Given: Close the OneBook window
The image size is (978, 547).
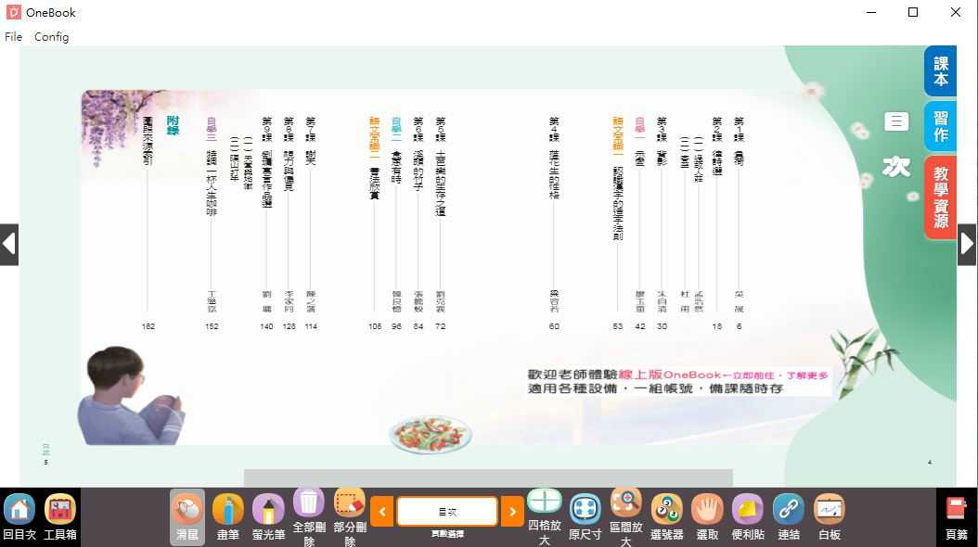Looking at the screenshot, I should click(x=956, y=12).
